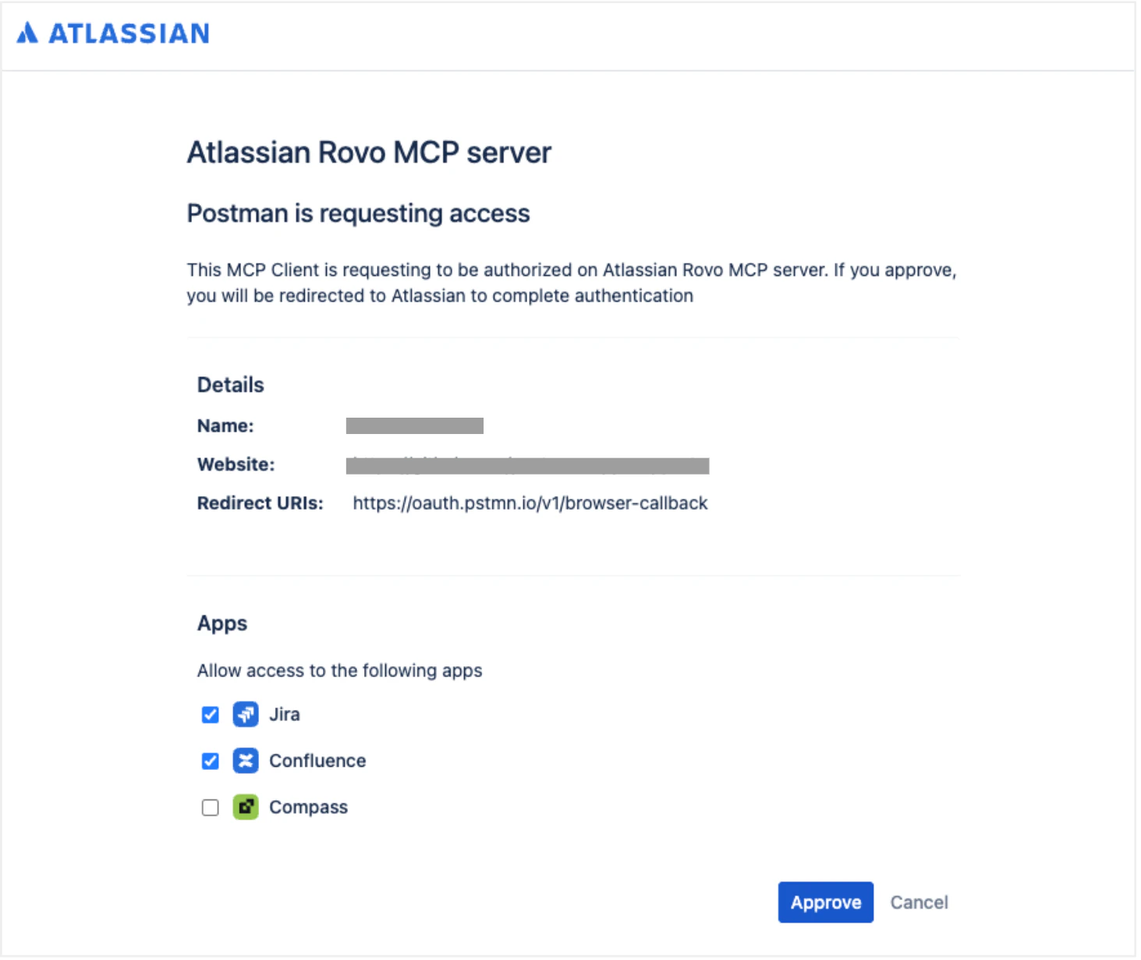The image size is (1141, 960).
Task: Click the green Compass tile graphic
Action: tap(245, 806)
